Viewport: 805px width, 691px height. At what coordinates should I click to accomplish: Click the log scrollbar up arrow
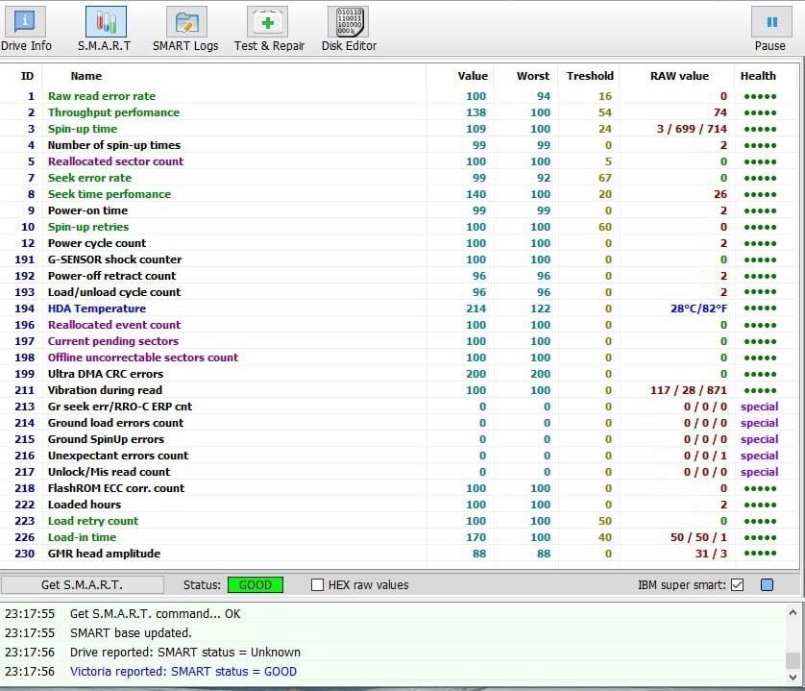(793, 612)
